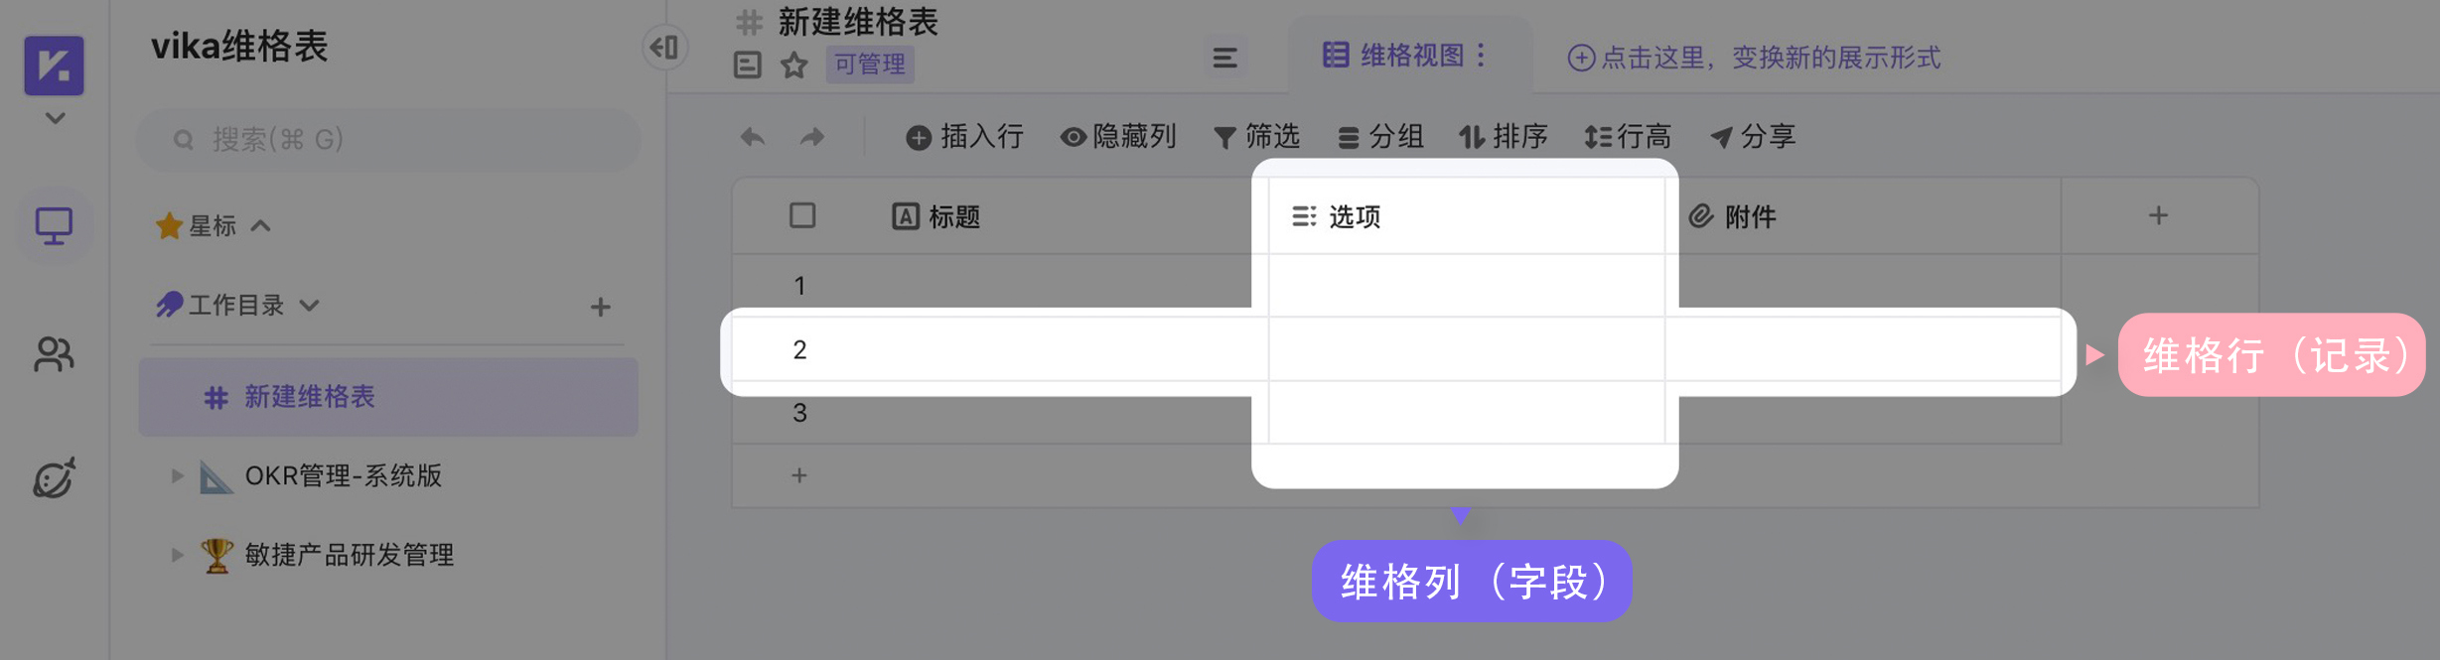Click the vika logo icon
The width and height of the screenshot is (2440, 660).
click(54, 66)
